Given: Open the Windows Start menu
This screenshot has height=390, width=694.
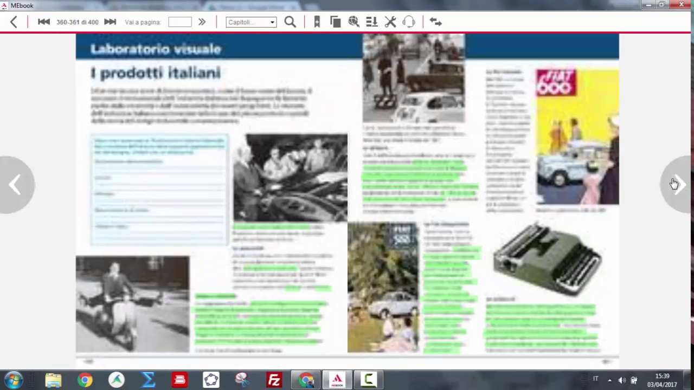Looking at the screenshot, I should [x=14, y=380].
